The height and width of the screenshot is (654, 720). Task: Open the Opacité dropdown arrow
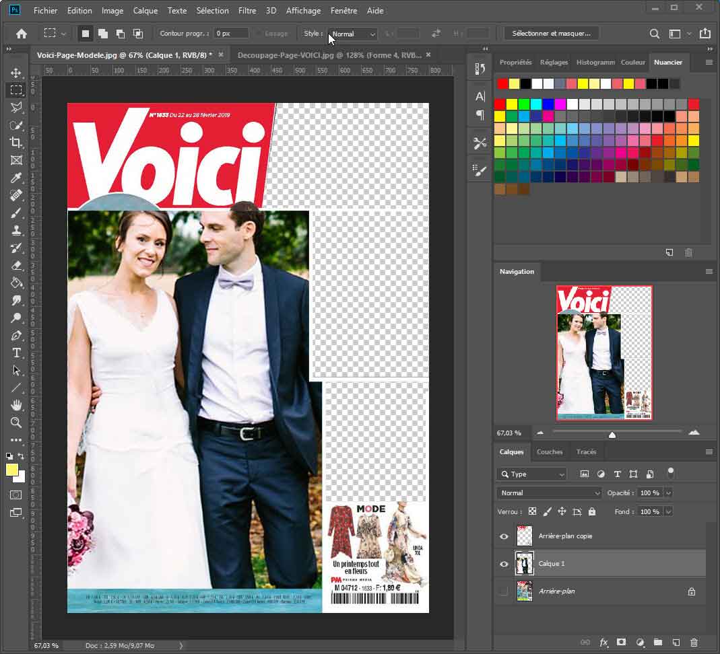pos(669,493)
